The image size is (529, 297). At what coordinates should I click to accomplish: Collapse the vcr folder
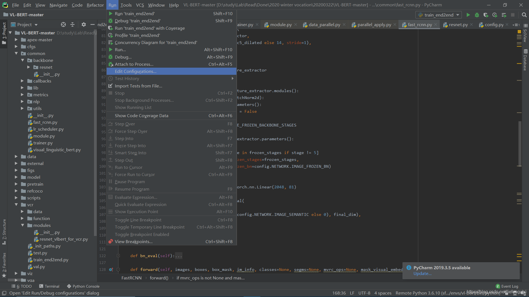point(16,205)
